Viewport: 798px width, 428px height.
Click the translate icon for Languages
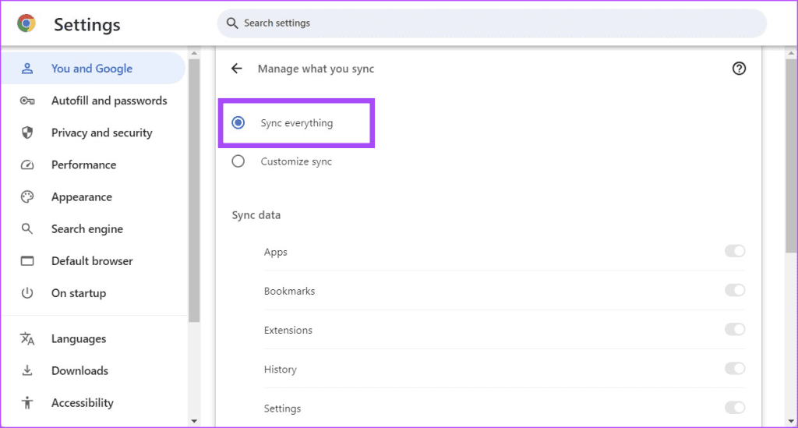click(27, 338)
